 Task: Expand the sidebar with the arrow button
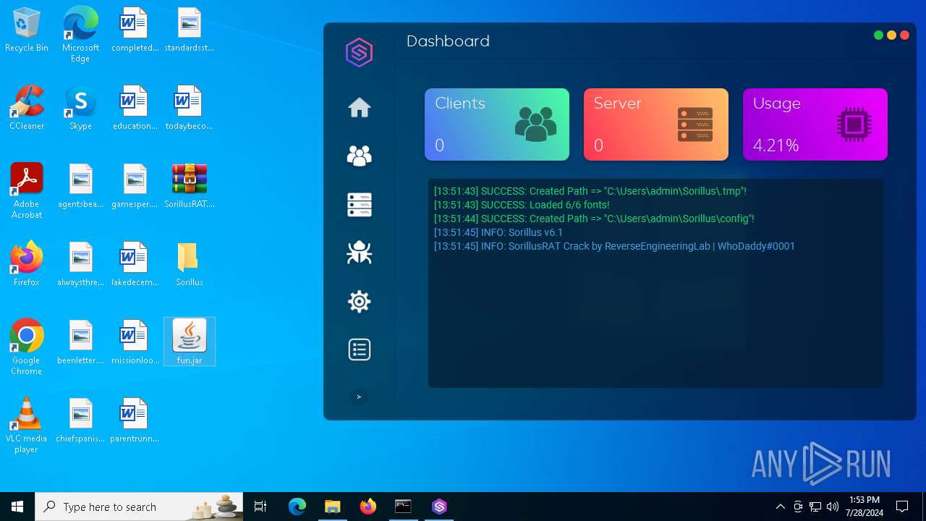point(359,397)
